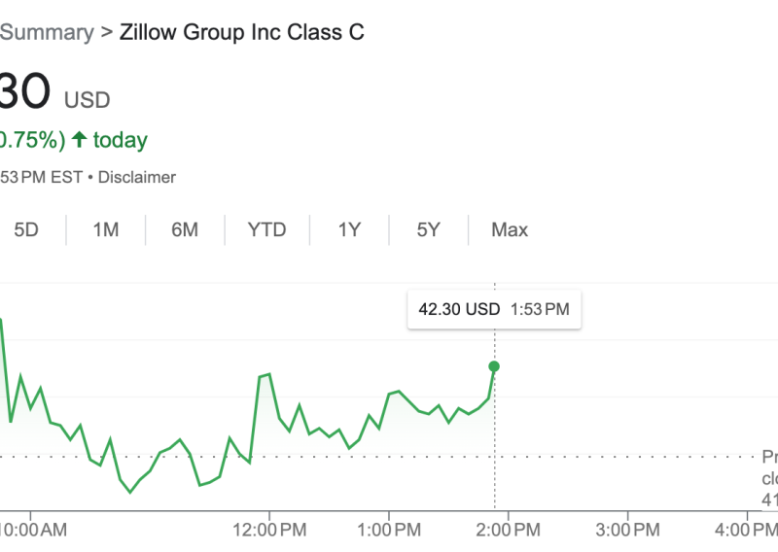778x552 pixels.
Task: Choose the YTD range tab
Action: 266,230
